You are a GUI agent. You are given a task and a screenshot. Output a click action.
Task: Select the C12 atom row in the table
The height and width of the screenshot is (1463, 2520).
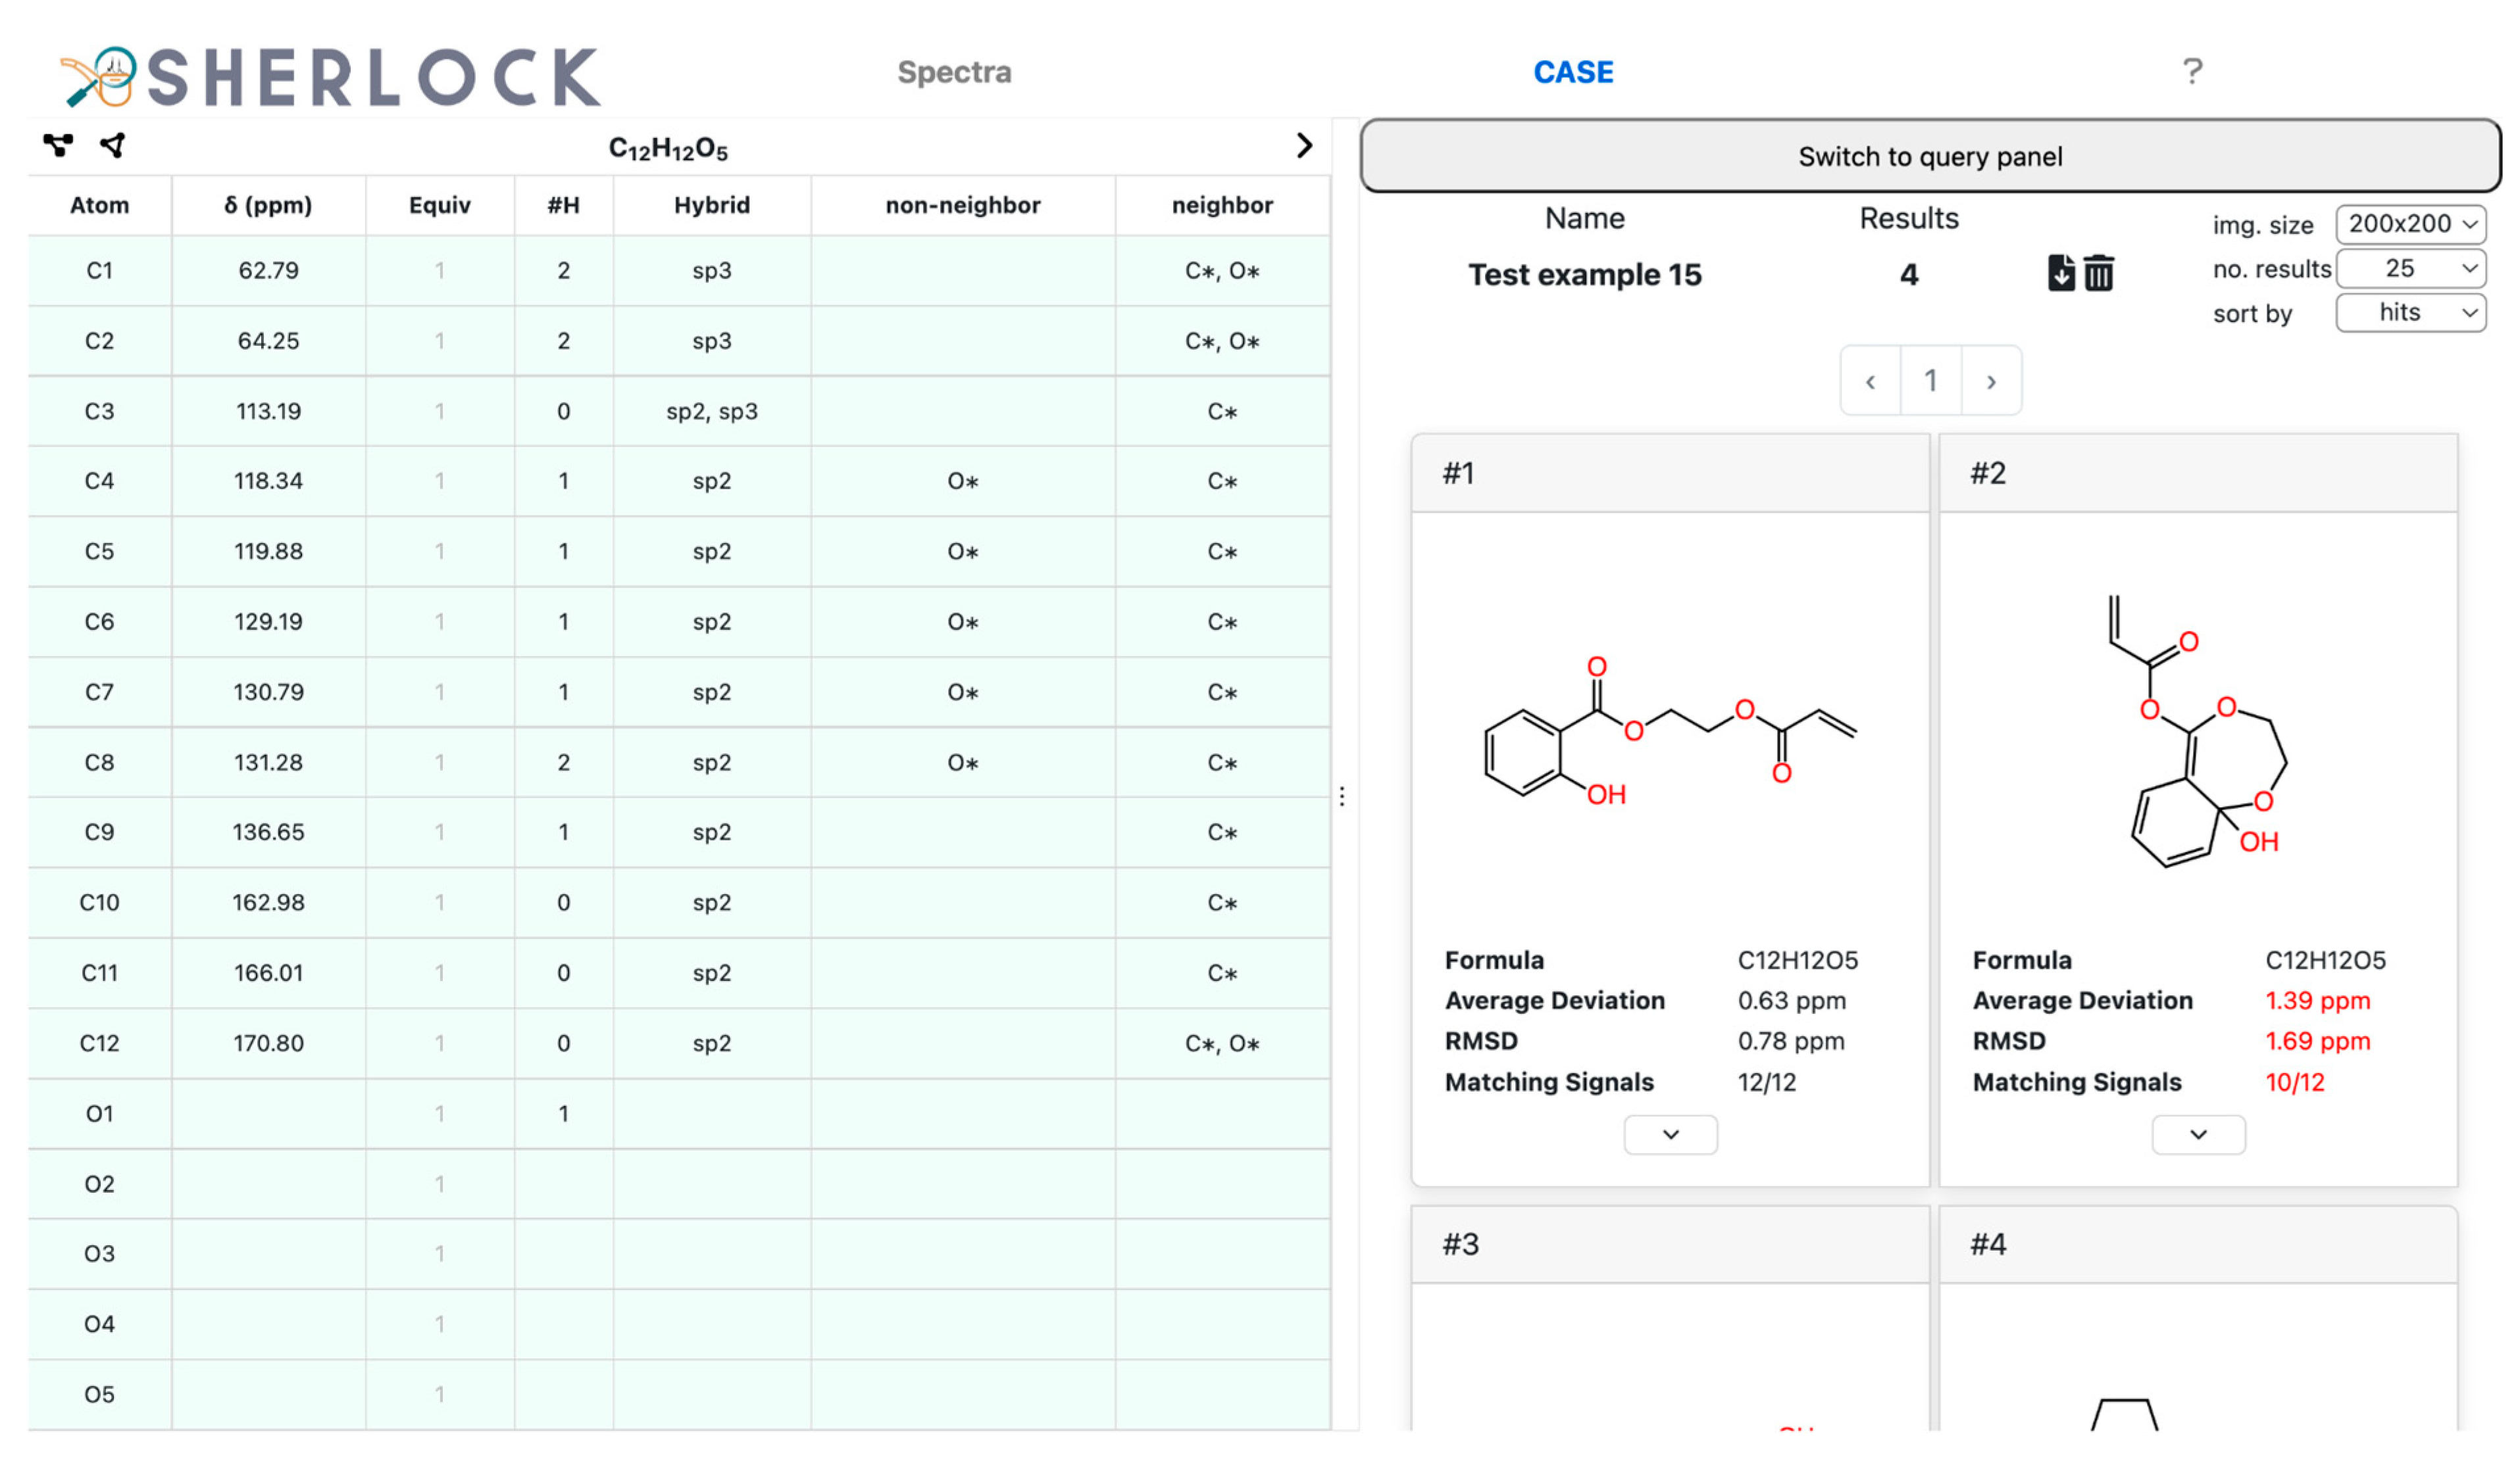pos(99,1042)
